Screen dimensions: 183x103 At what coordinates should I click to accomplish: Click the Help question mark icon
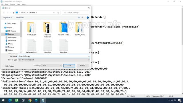click(88, 17)
